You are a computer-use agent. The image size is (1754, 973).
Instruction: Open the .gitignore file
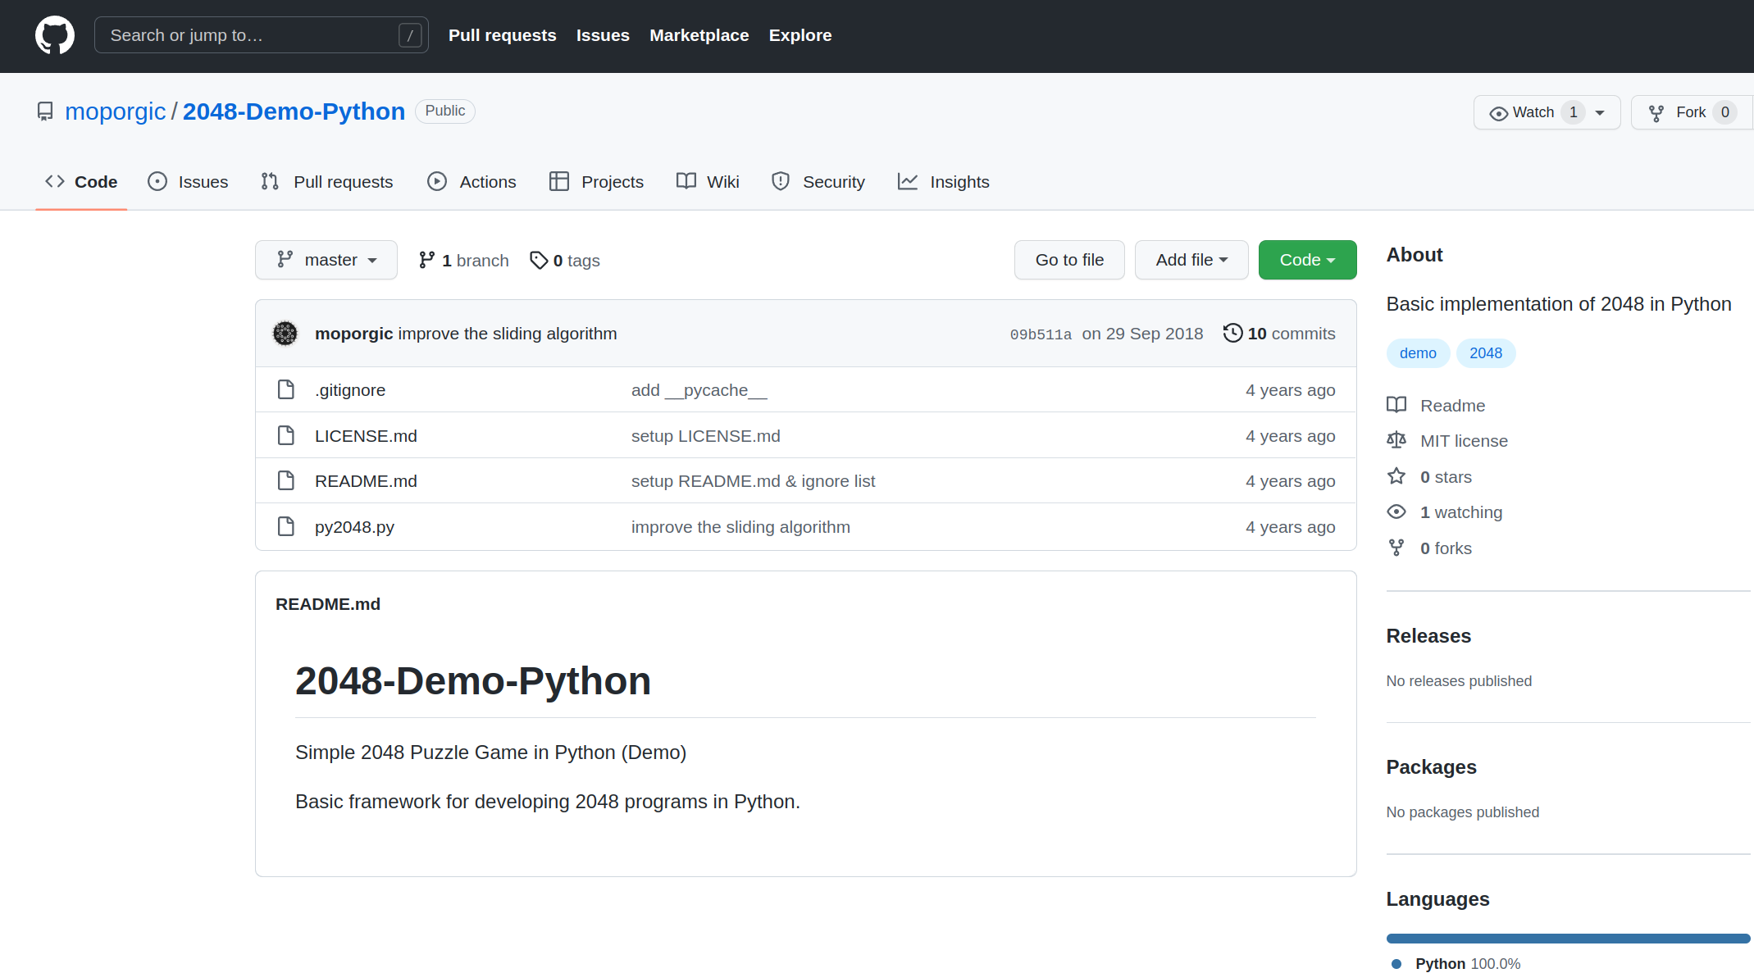point(350,390)
